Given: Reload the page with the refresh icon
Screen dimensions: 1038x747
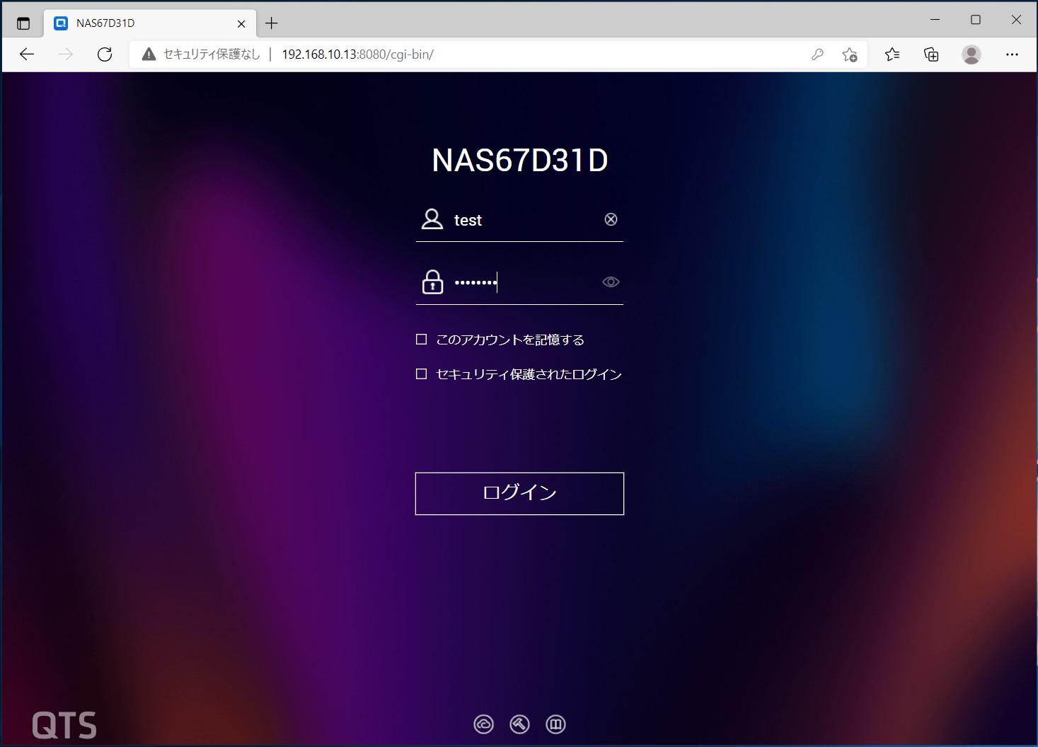Looking at the screenshot, I should click(105, 54).
